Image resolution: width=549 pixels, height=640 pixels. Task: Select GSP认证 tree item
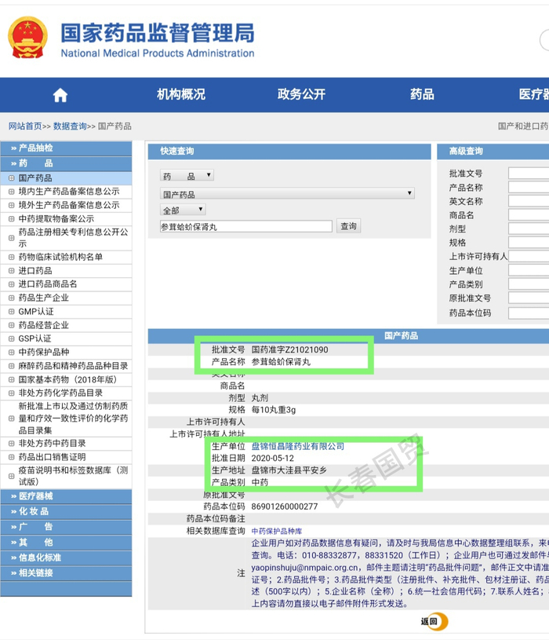coord(35,338)
